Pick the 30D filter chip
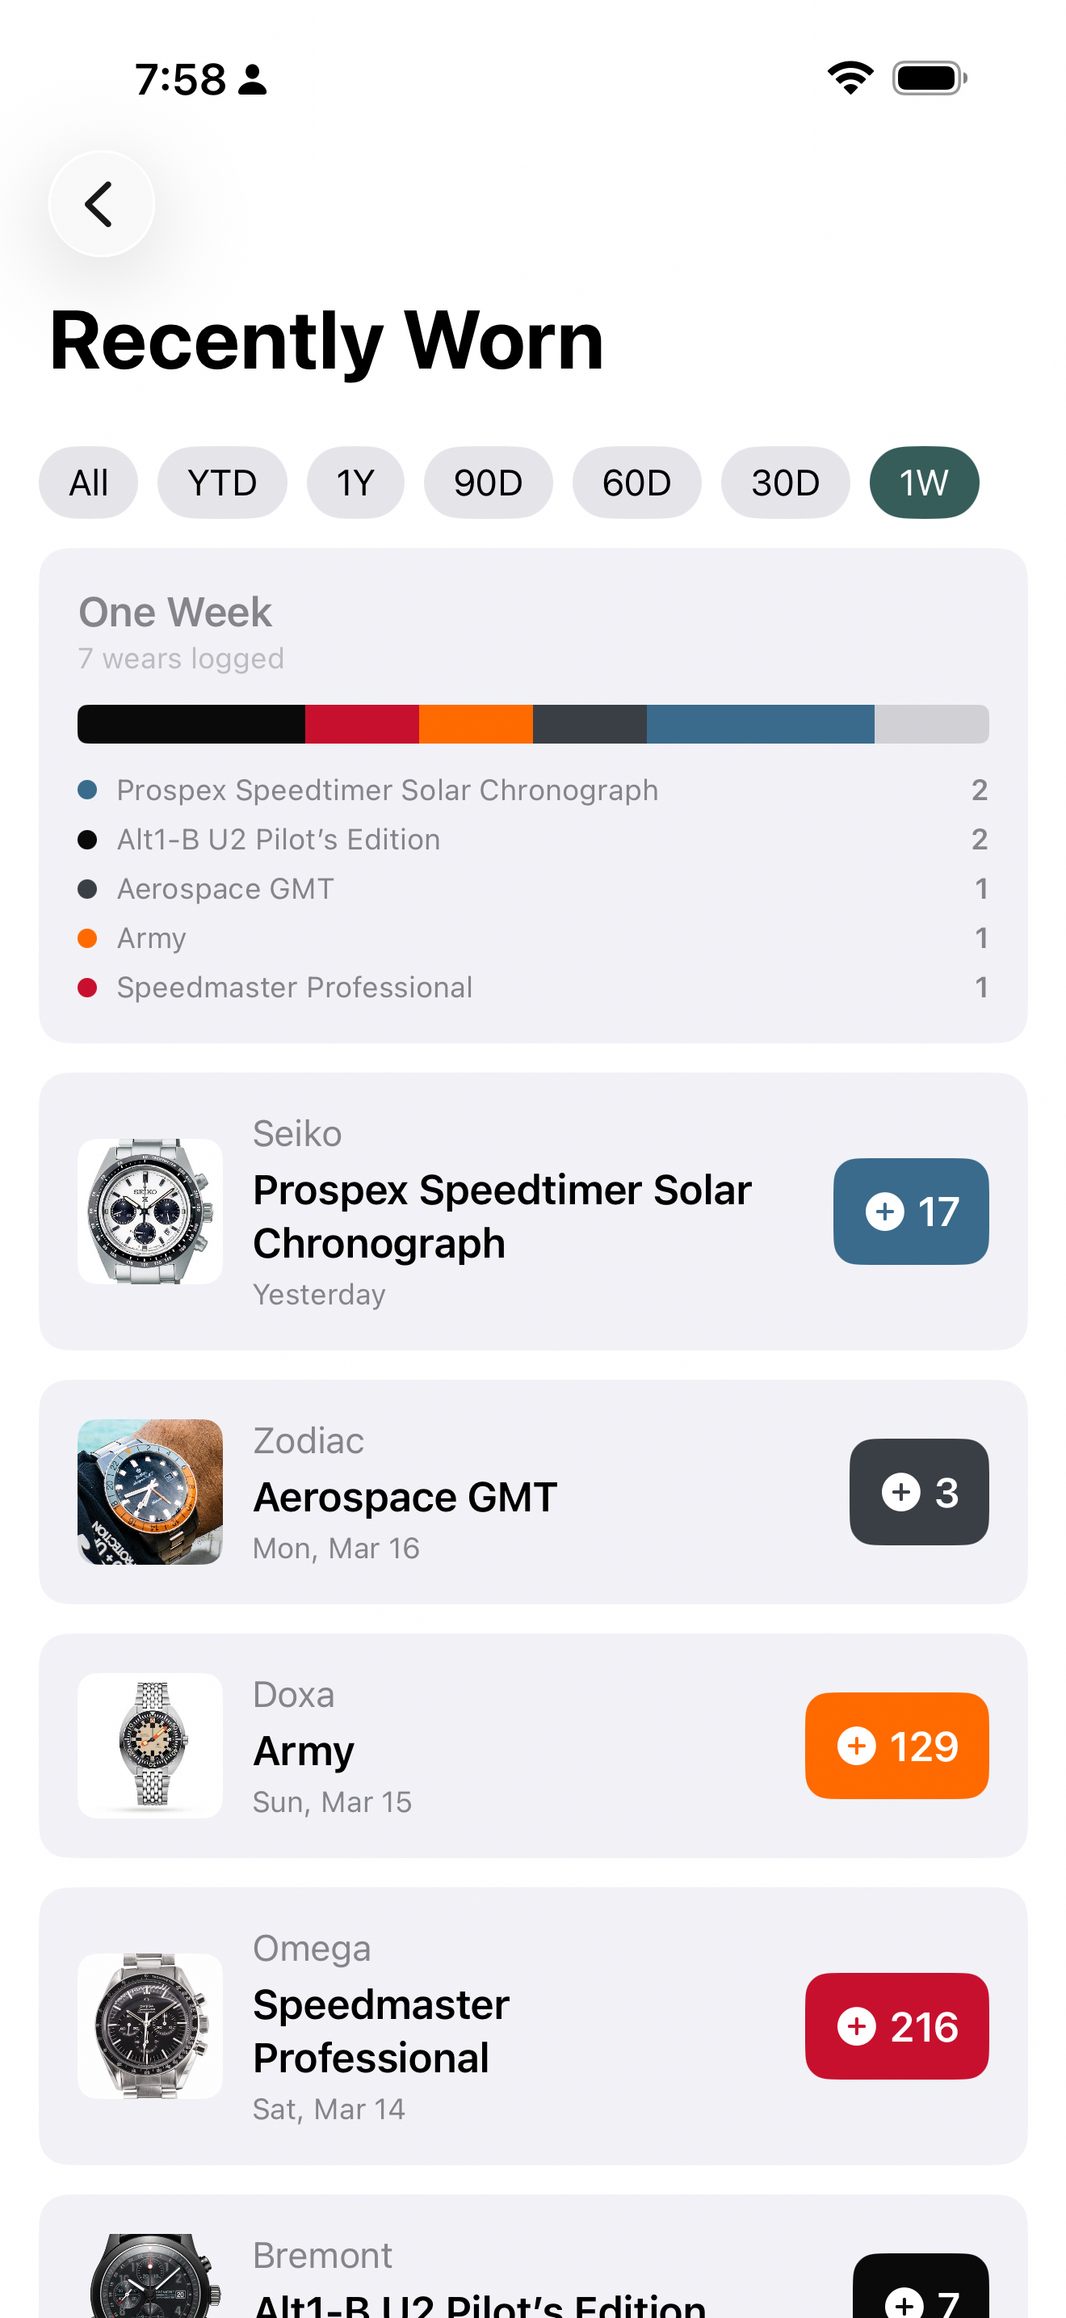The image size is (1066, 2318). pos(785,483)
